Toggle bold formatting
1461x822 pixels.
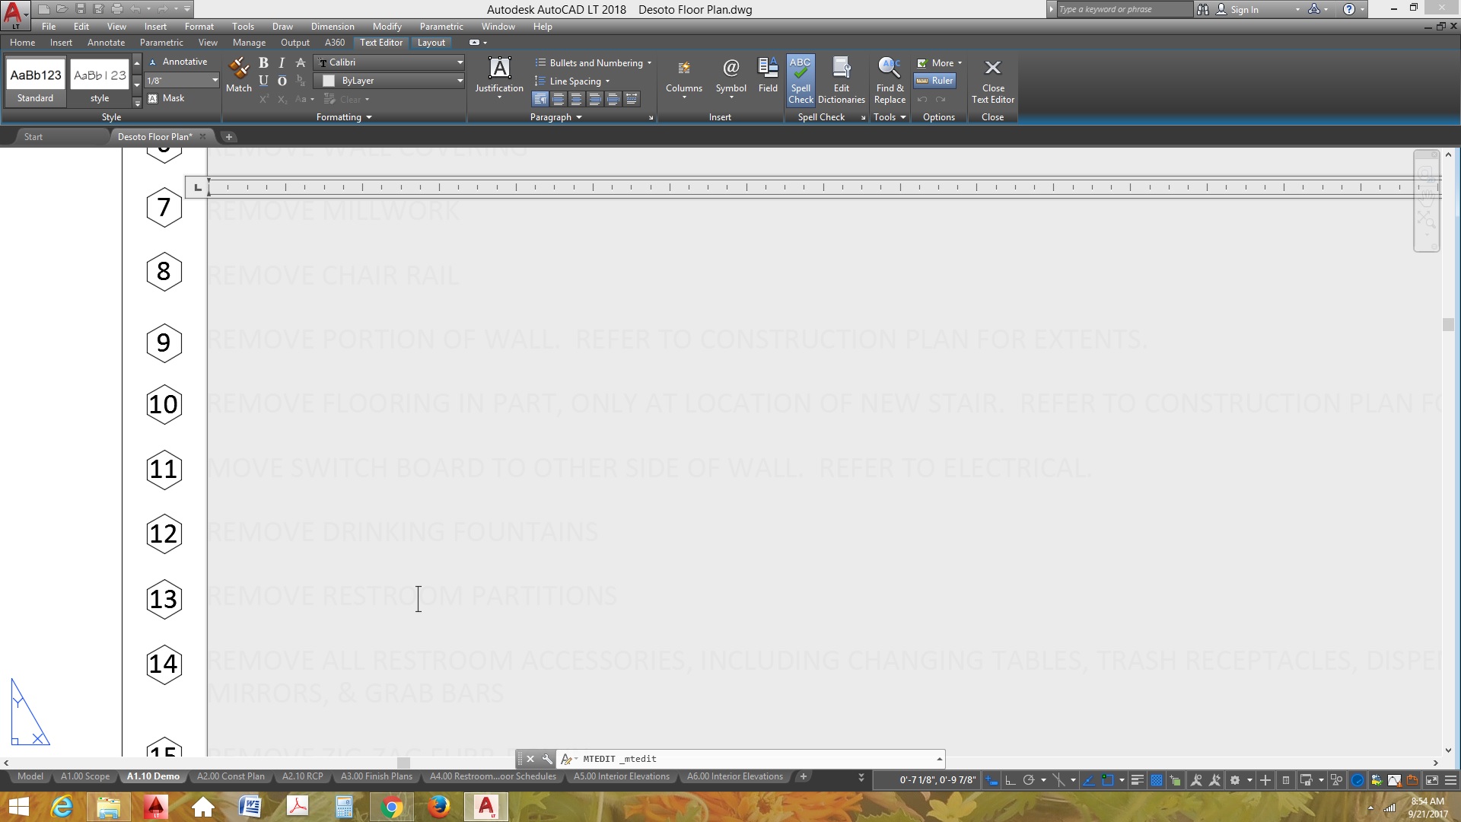(x=264, y=62)
